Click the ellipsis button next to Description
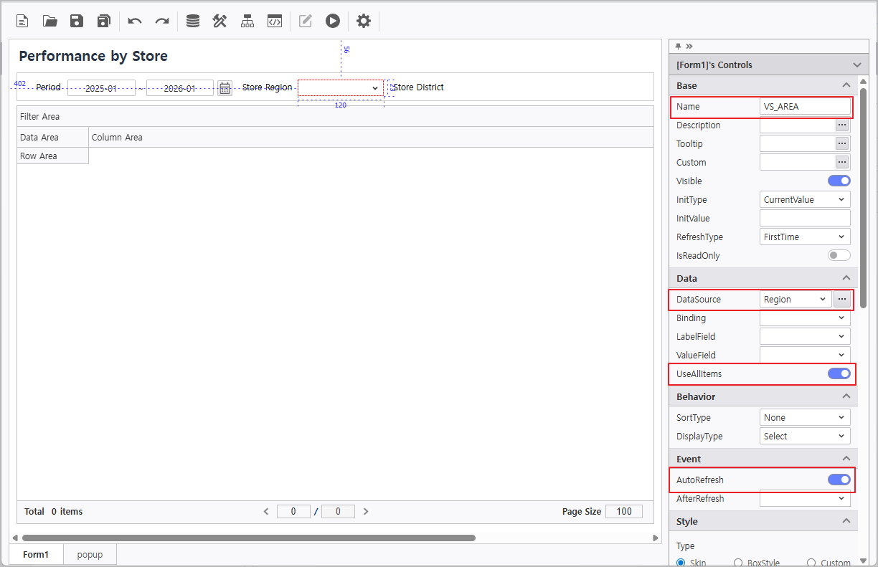Screen dimensions: 878x567 coord(842,125)
